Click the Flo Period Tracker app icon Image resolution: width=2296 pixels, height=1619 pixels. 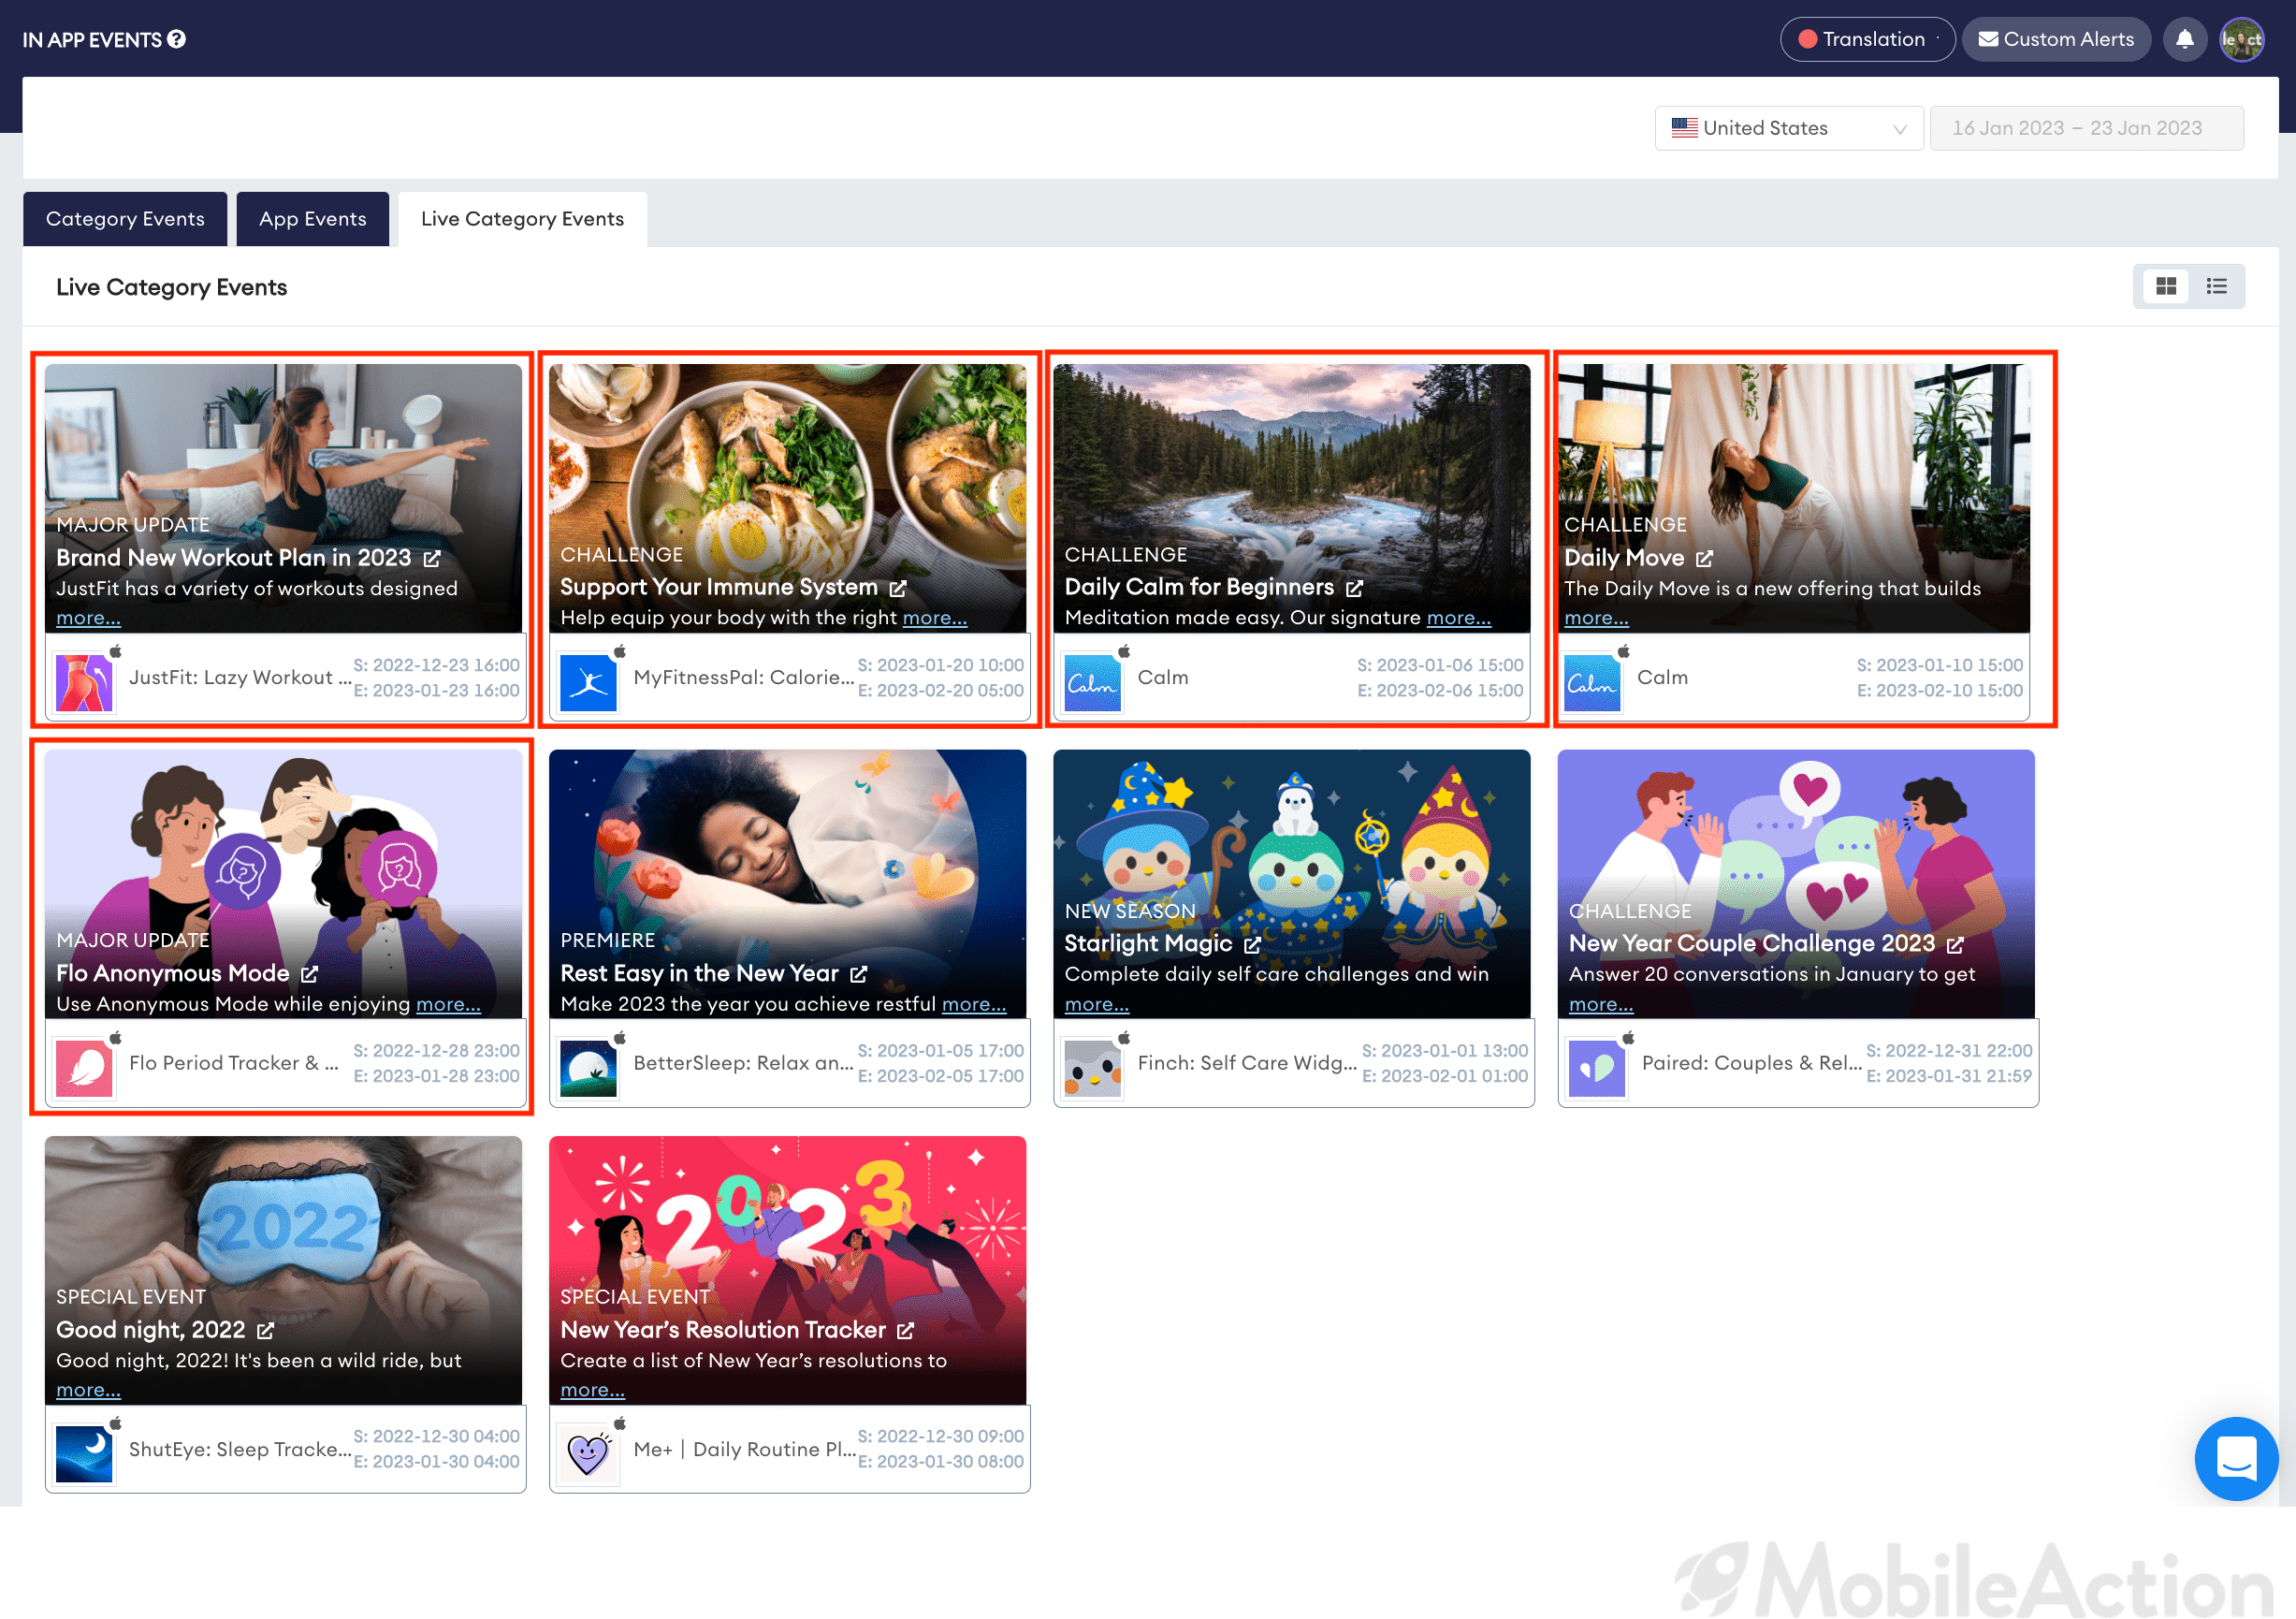(84, 1068)
